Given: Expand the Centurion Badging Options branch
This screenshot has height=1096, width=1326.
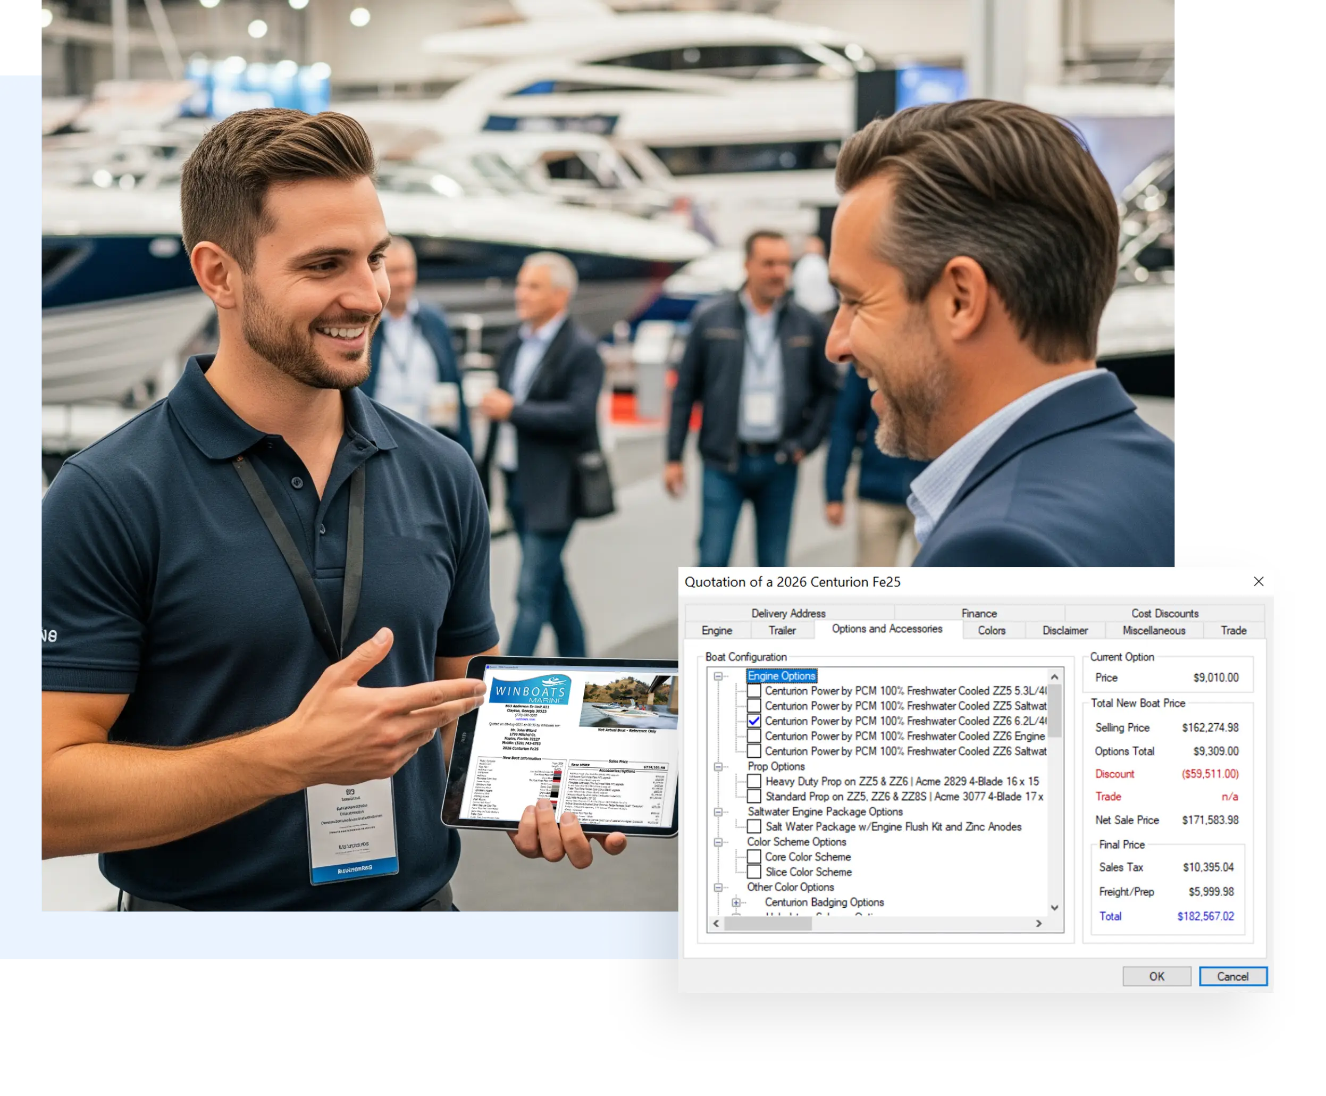Looking at the screenshot, I should pyautogui.click(x=736, y=902).
